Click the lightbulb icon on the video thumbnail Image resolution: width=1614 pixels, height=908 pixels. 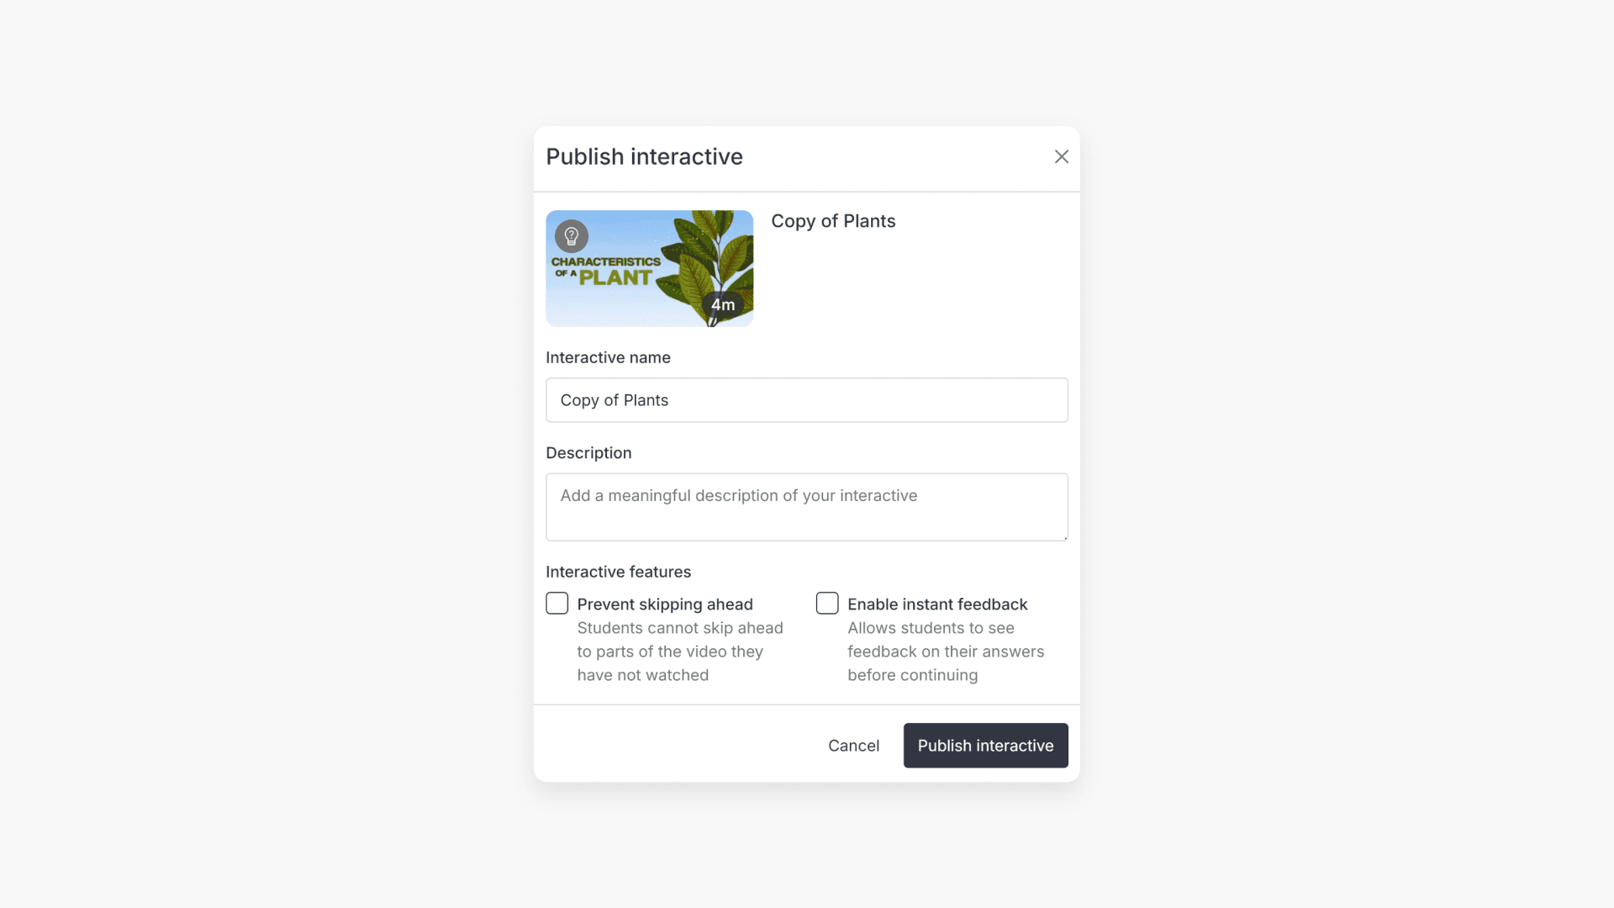coord(572,236)
